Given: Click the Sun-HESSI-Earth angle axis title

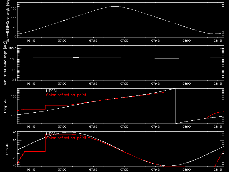Looking at the screenshot, I should pyautogui.click(x=8, y=20).
